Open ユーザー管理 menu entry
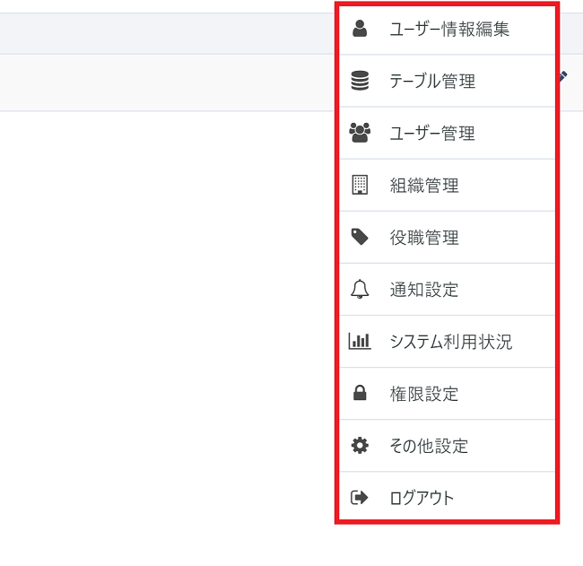Image resolution: width=583 pixels, height=566 pixels. click(432, 133)
